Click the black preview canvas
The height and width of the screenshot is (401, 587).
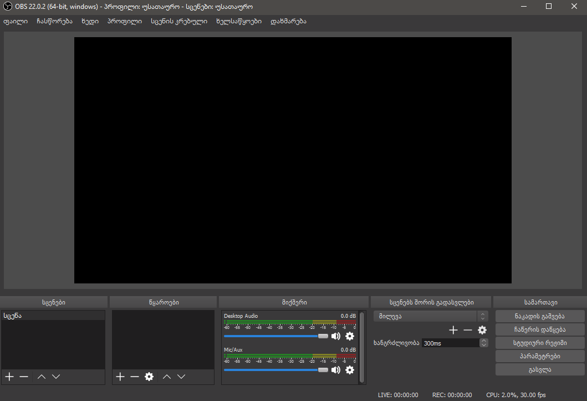pyautogui.click(x=293, y=160)
